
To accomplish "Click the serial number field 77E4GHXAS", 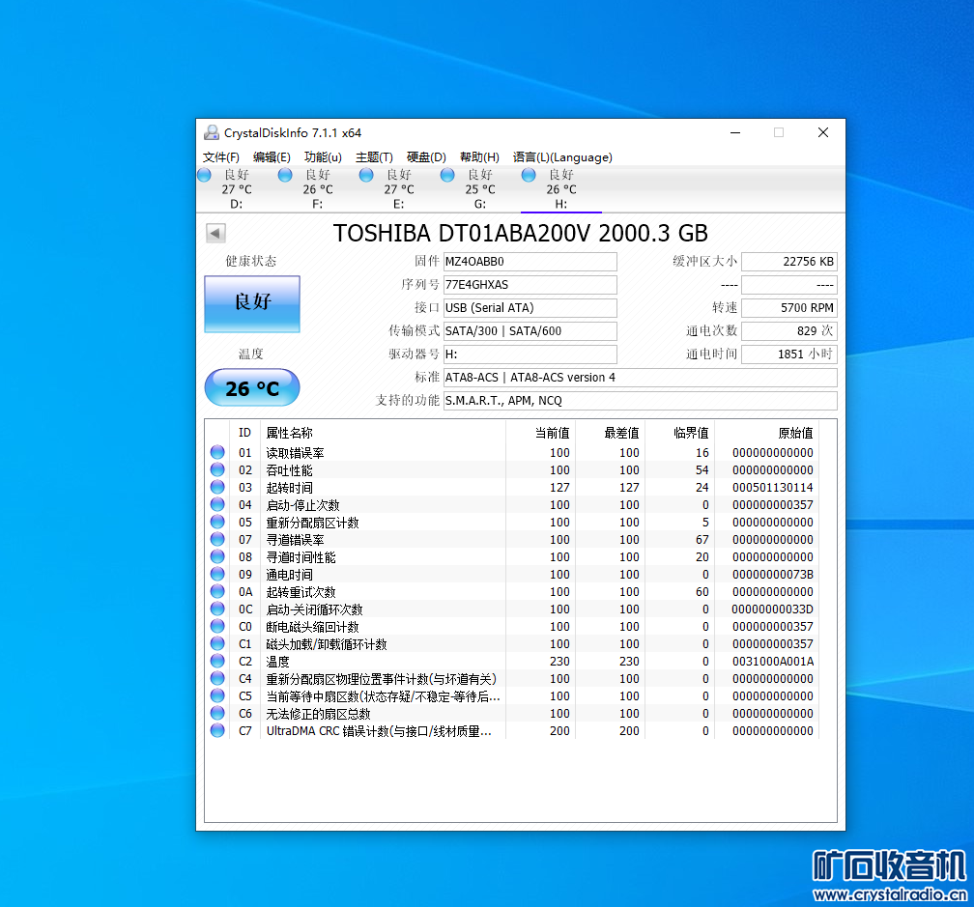I will click(529, 285).
